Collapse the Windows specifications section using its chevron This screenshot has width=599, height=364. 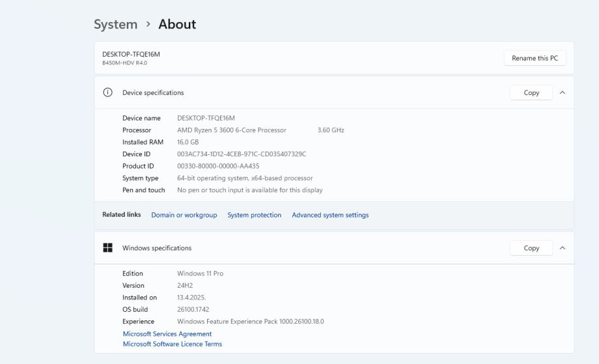pos(563,248)
